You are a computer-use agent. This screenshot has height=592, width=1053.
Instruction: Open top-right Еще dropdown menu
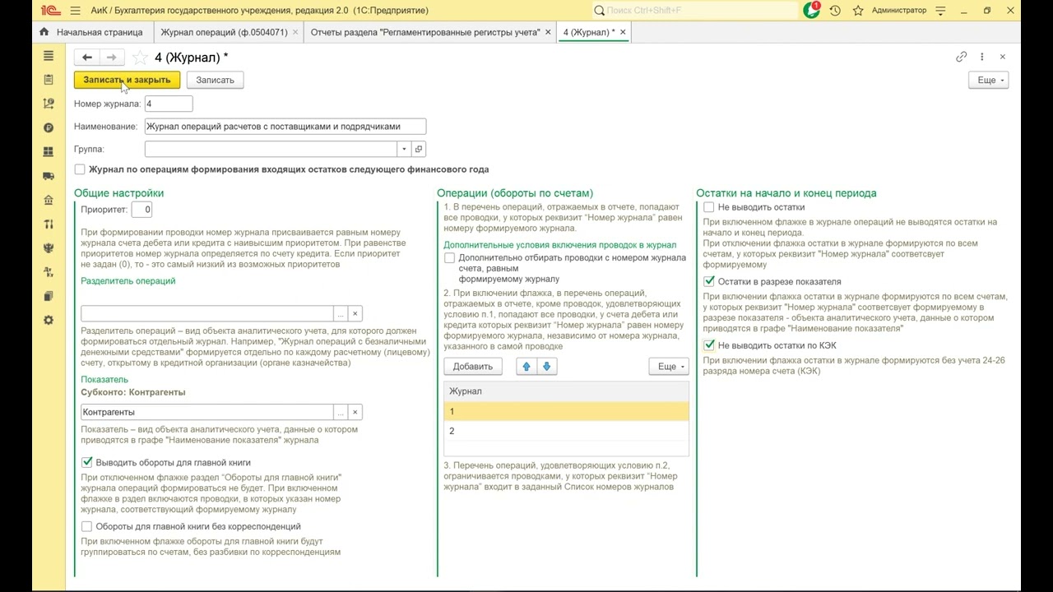(988, 80)
